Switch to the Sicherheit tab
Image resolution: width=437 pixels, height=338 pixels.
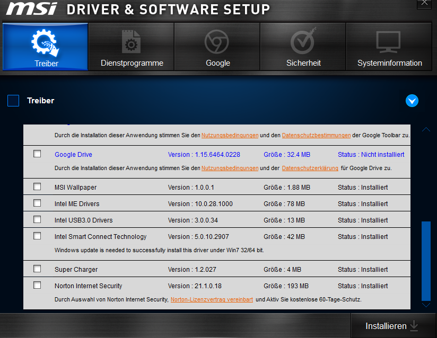[303, 47]
